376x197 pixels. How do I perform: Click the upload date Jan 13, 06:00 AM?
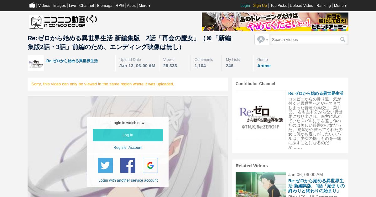click(137, 66)
